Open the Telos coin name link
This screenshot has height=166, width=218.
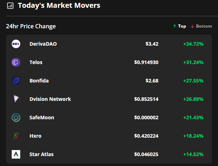36,62
